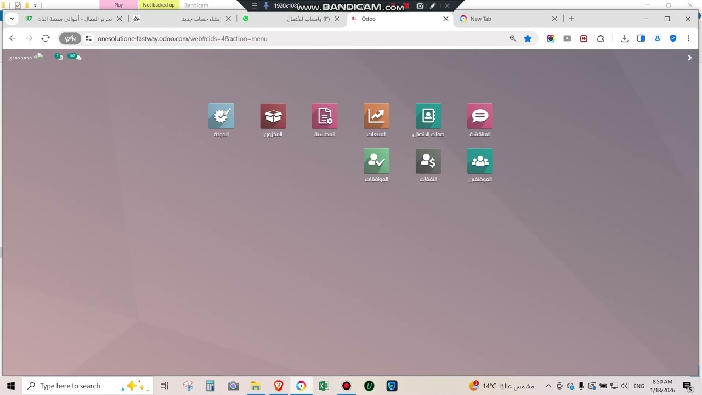Open the Odoo activities clock icon
The width and height of the screenshot is (702, 395).
[59, 57]
